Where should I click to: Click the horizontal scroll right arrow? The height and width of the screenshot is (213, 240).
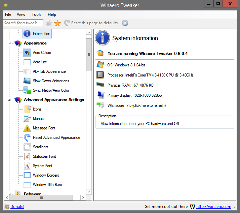[83, 197]
